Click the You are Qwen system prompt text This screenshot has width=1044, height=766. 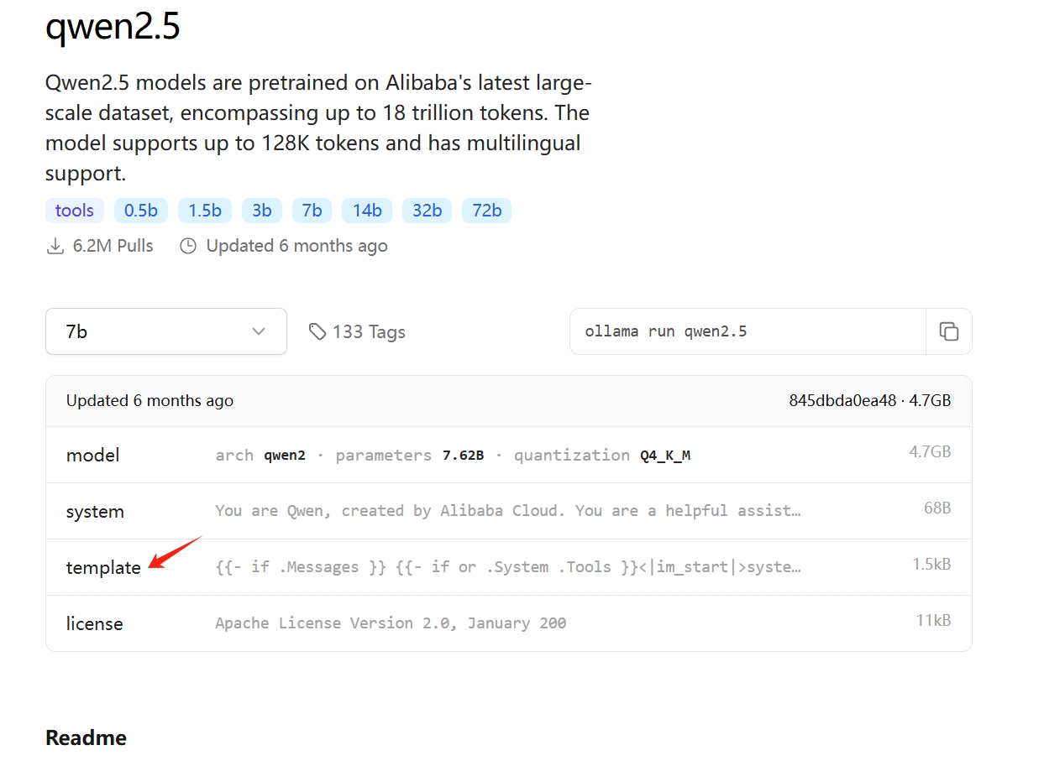[x=508, y=511]
